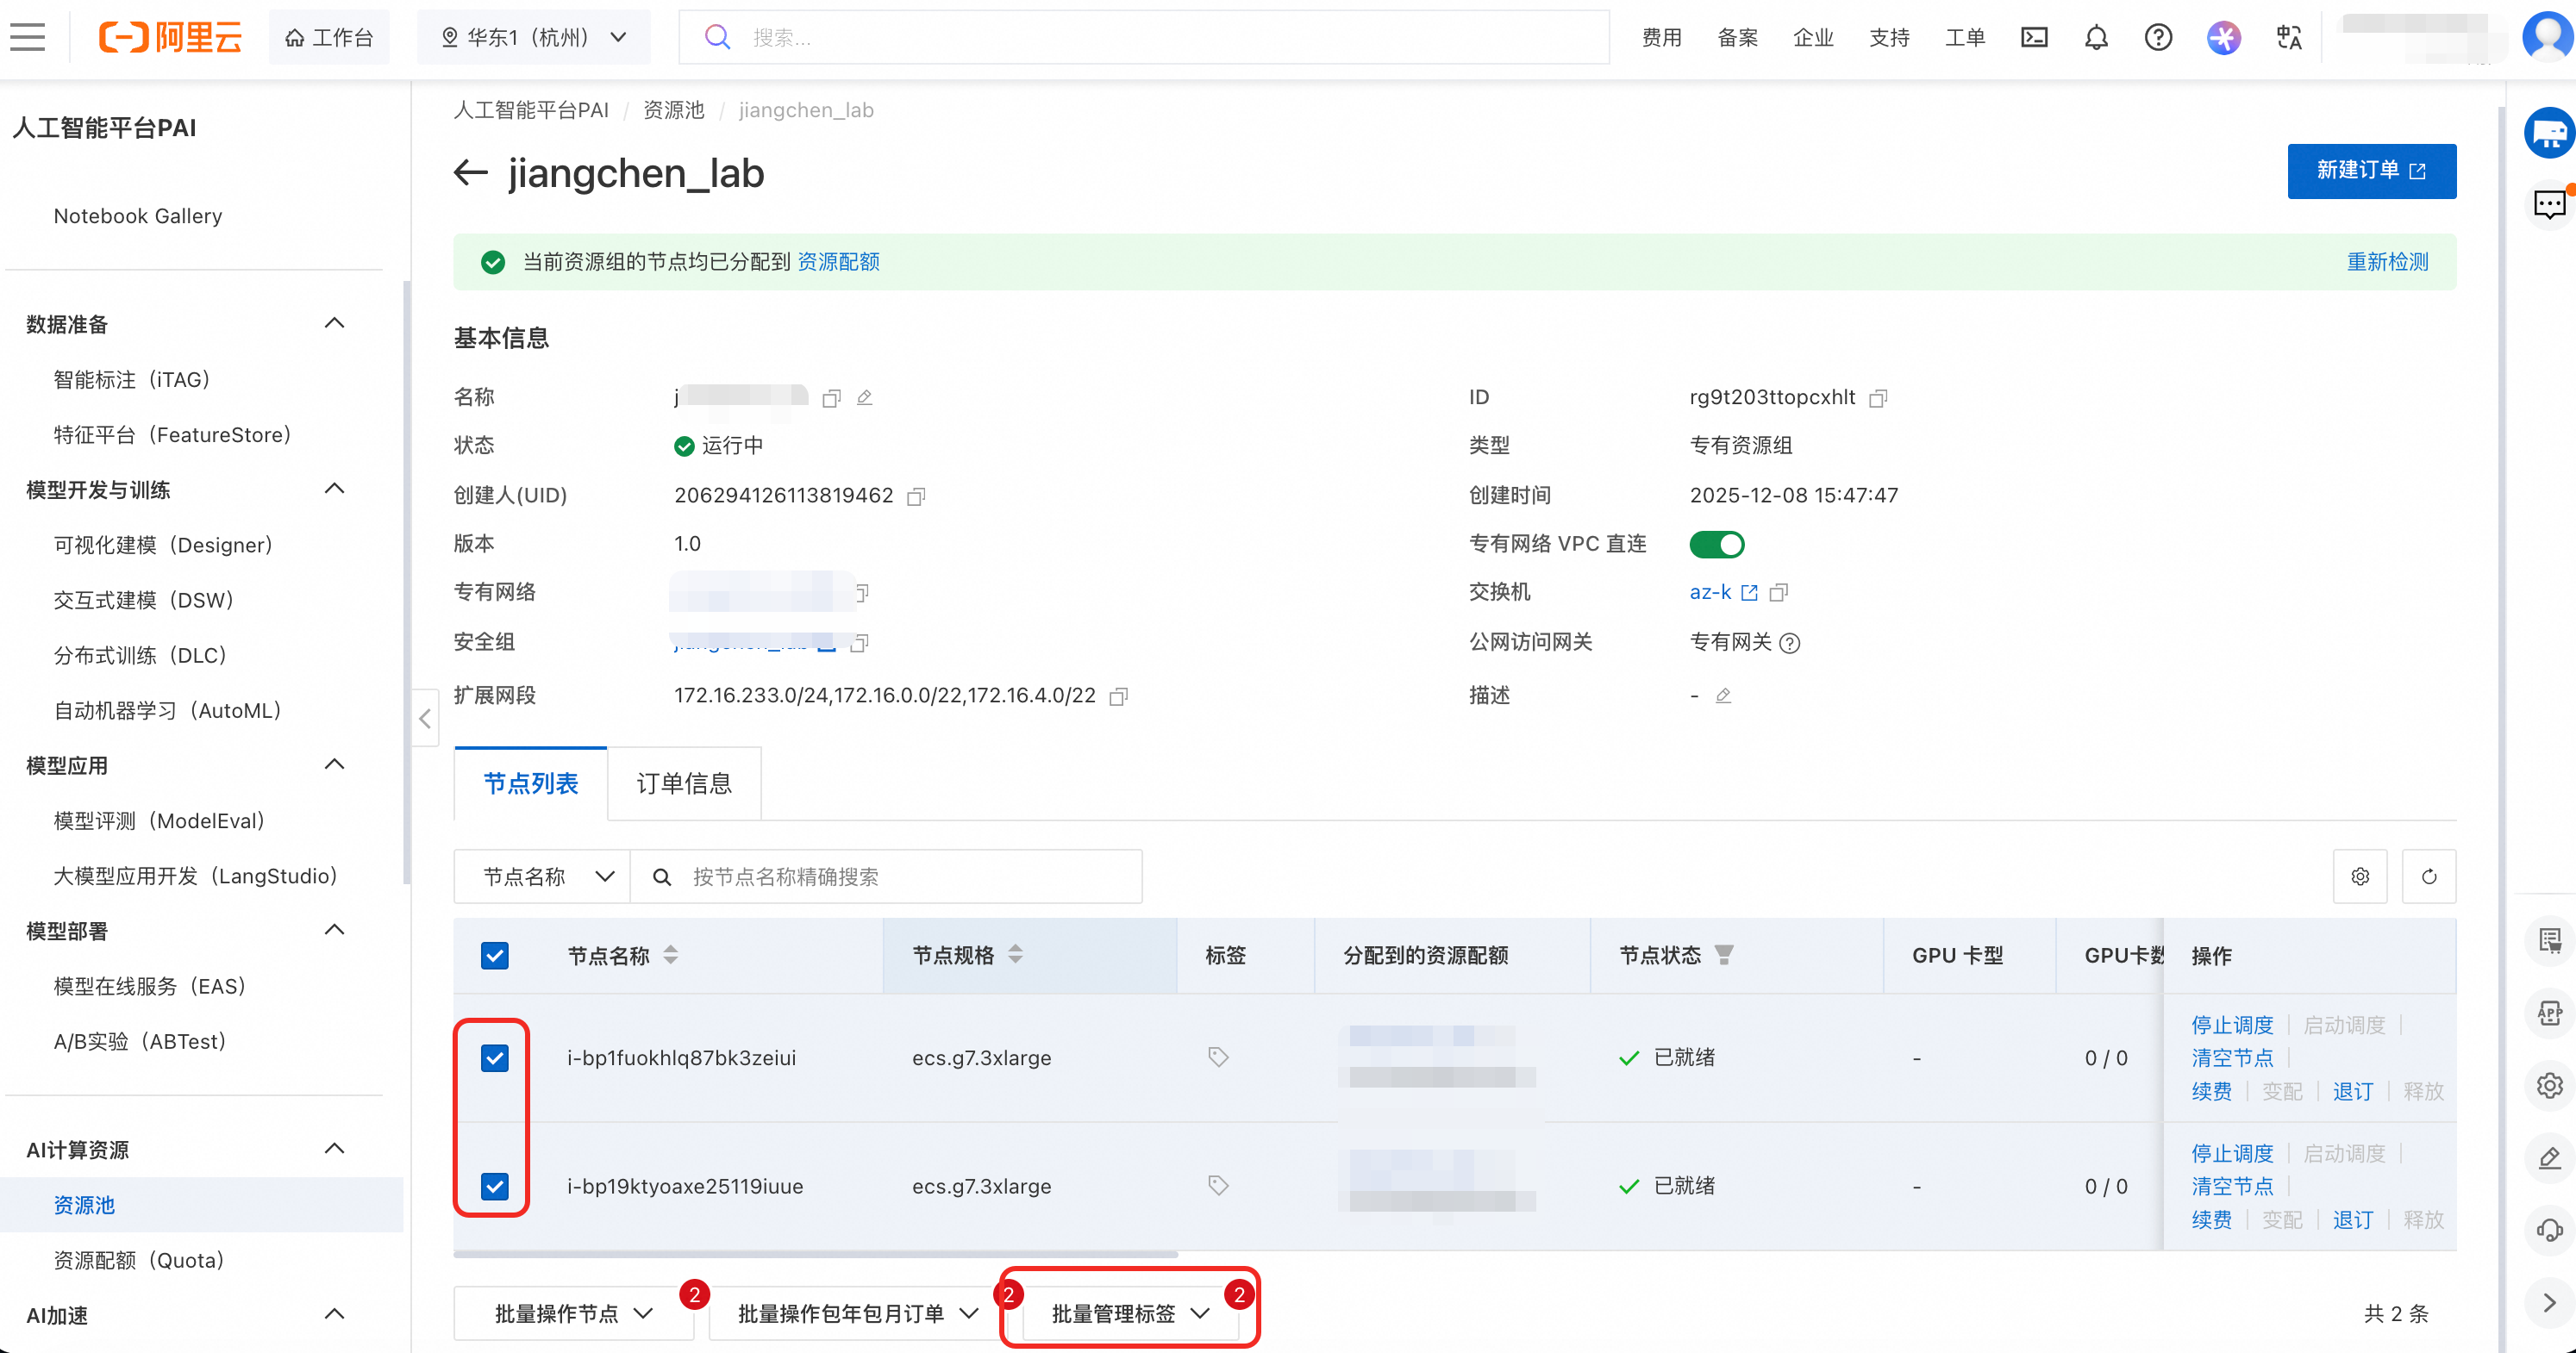Click the notification bell icon
Viewport: 2576px width, 1353px height.
click(x=2096, y=38)
